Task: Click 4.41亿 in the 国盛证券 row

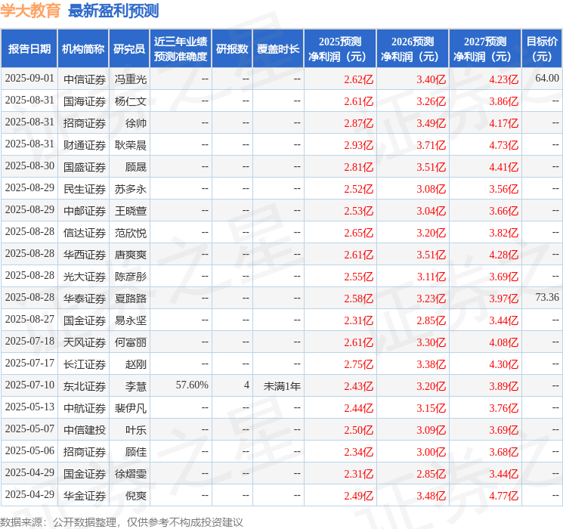Action: tap(504, 167)
